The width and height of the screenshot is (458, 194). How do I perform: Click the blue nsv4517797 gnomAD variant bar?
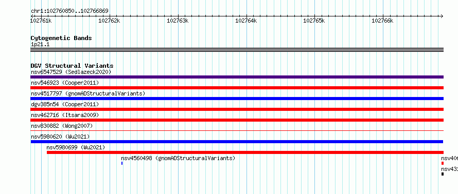click(237, 99)
